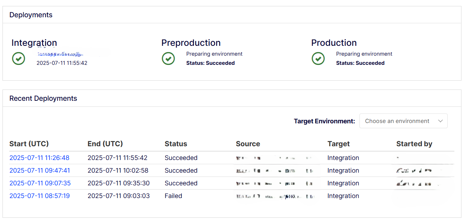
Task: Open deployment started 2025-07-11 09:07:35
Action: pyautogui.click(x=40, y=183)
